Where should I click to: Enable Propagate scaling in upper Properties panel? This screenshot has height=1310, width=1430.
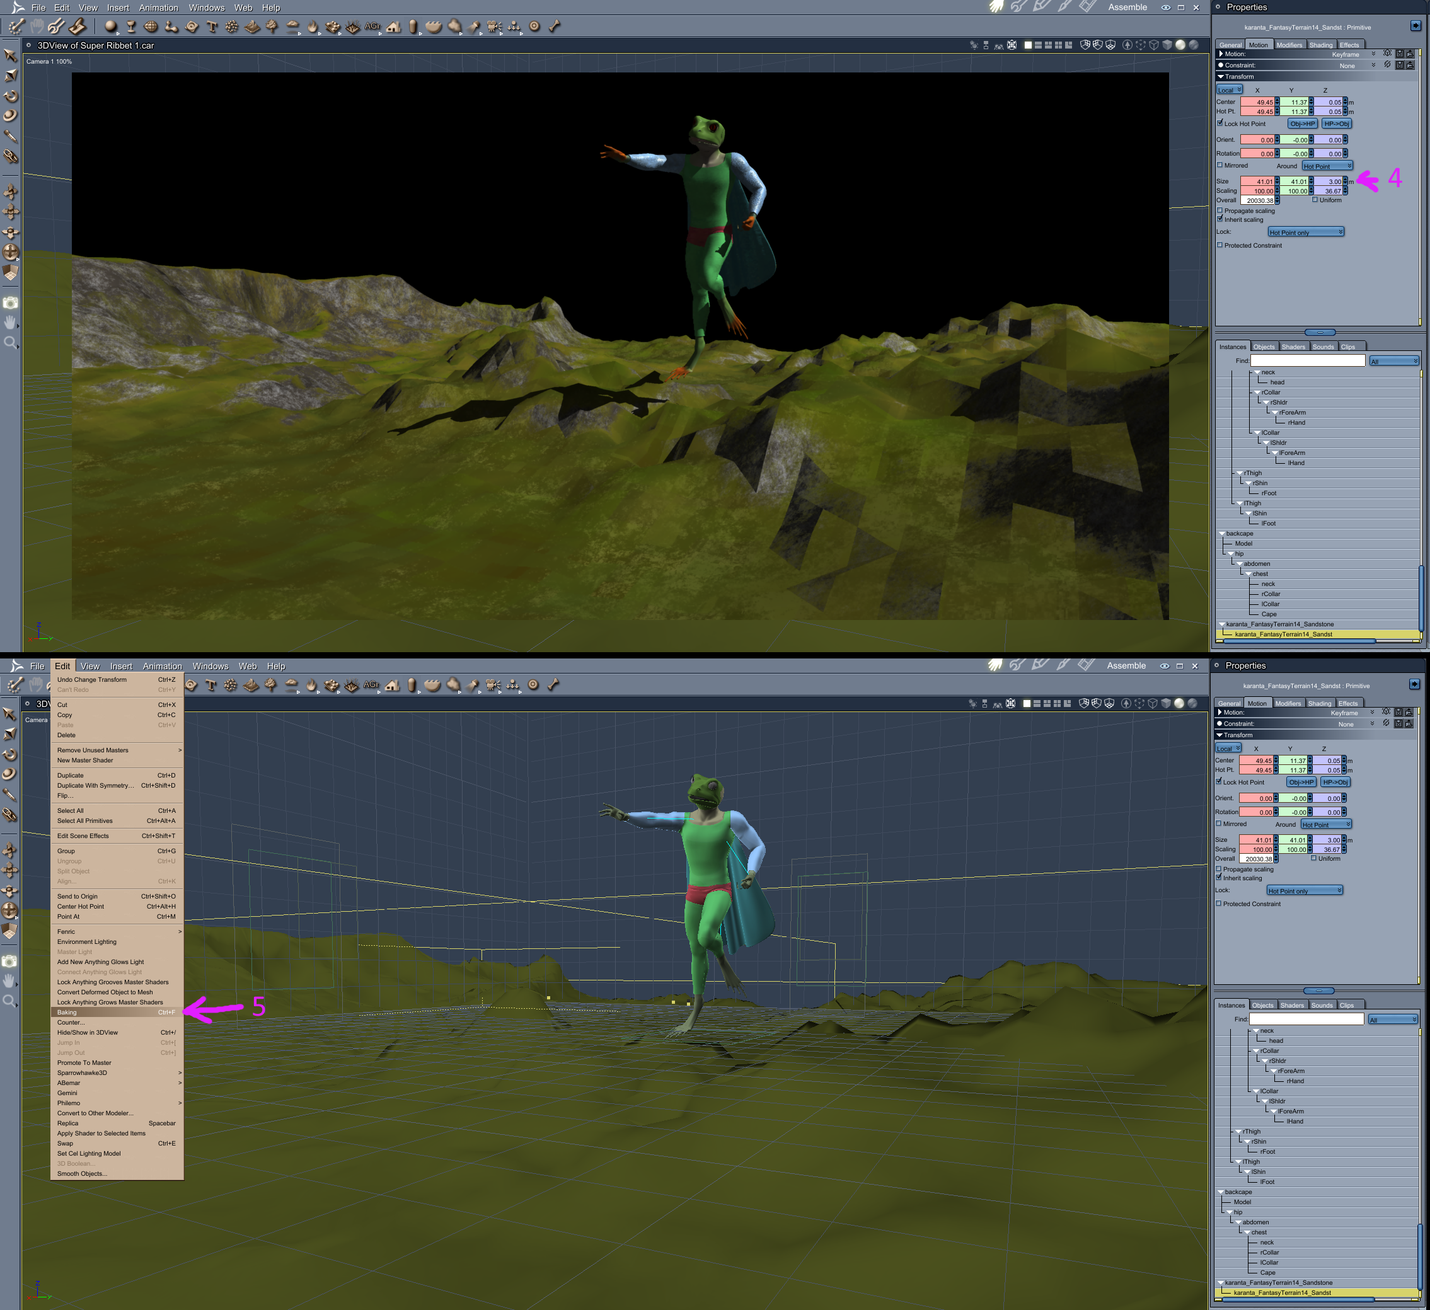1220,210
